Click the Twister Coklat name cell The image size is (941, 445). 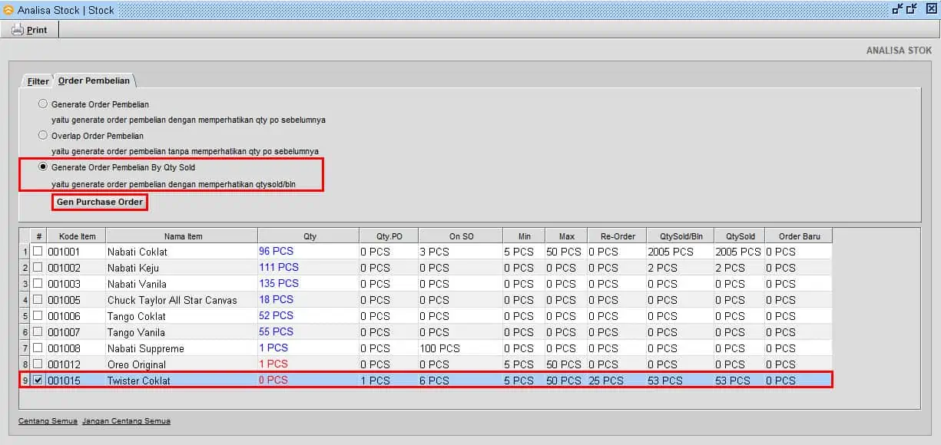182,381
